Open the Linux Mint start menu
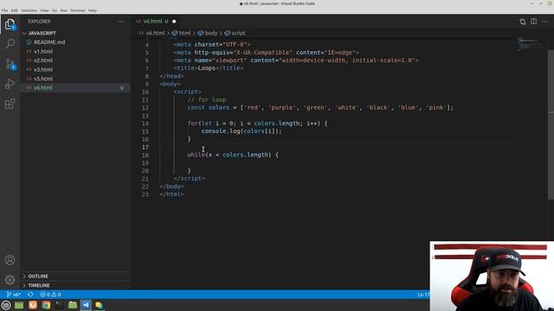 pos(6,305)
